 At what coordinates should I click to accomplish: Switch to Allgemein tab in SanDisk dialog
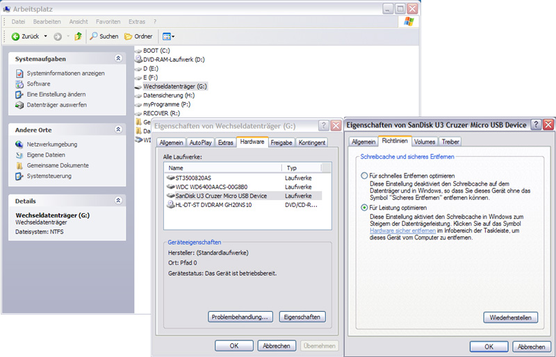[x=363, y=142]
